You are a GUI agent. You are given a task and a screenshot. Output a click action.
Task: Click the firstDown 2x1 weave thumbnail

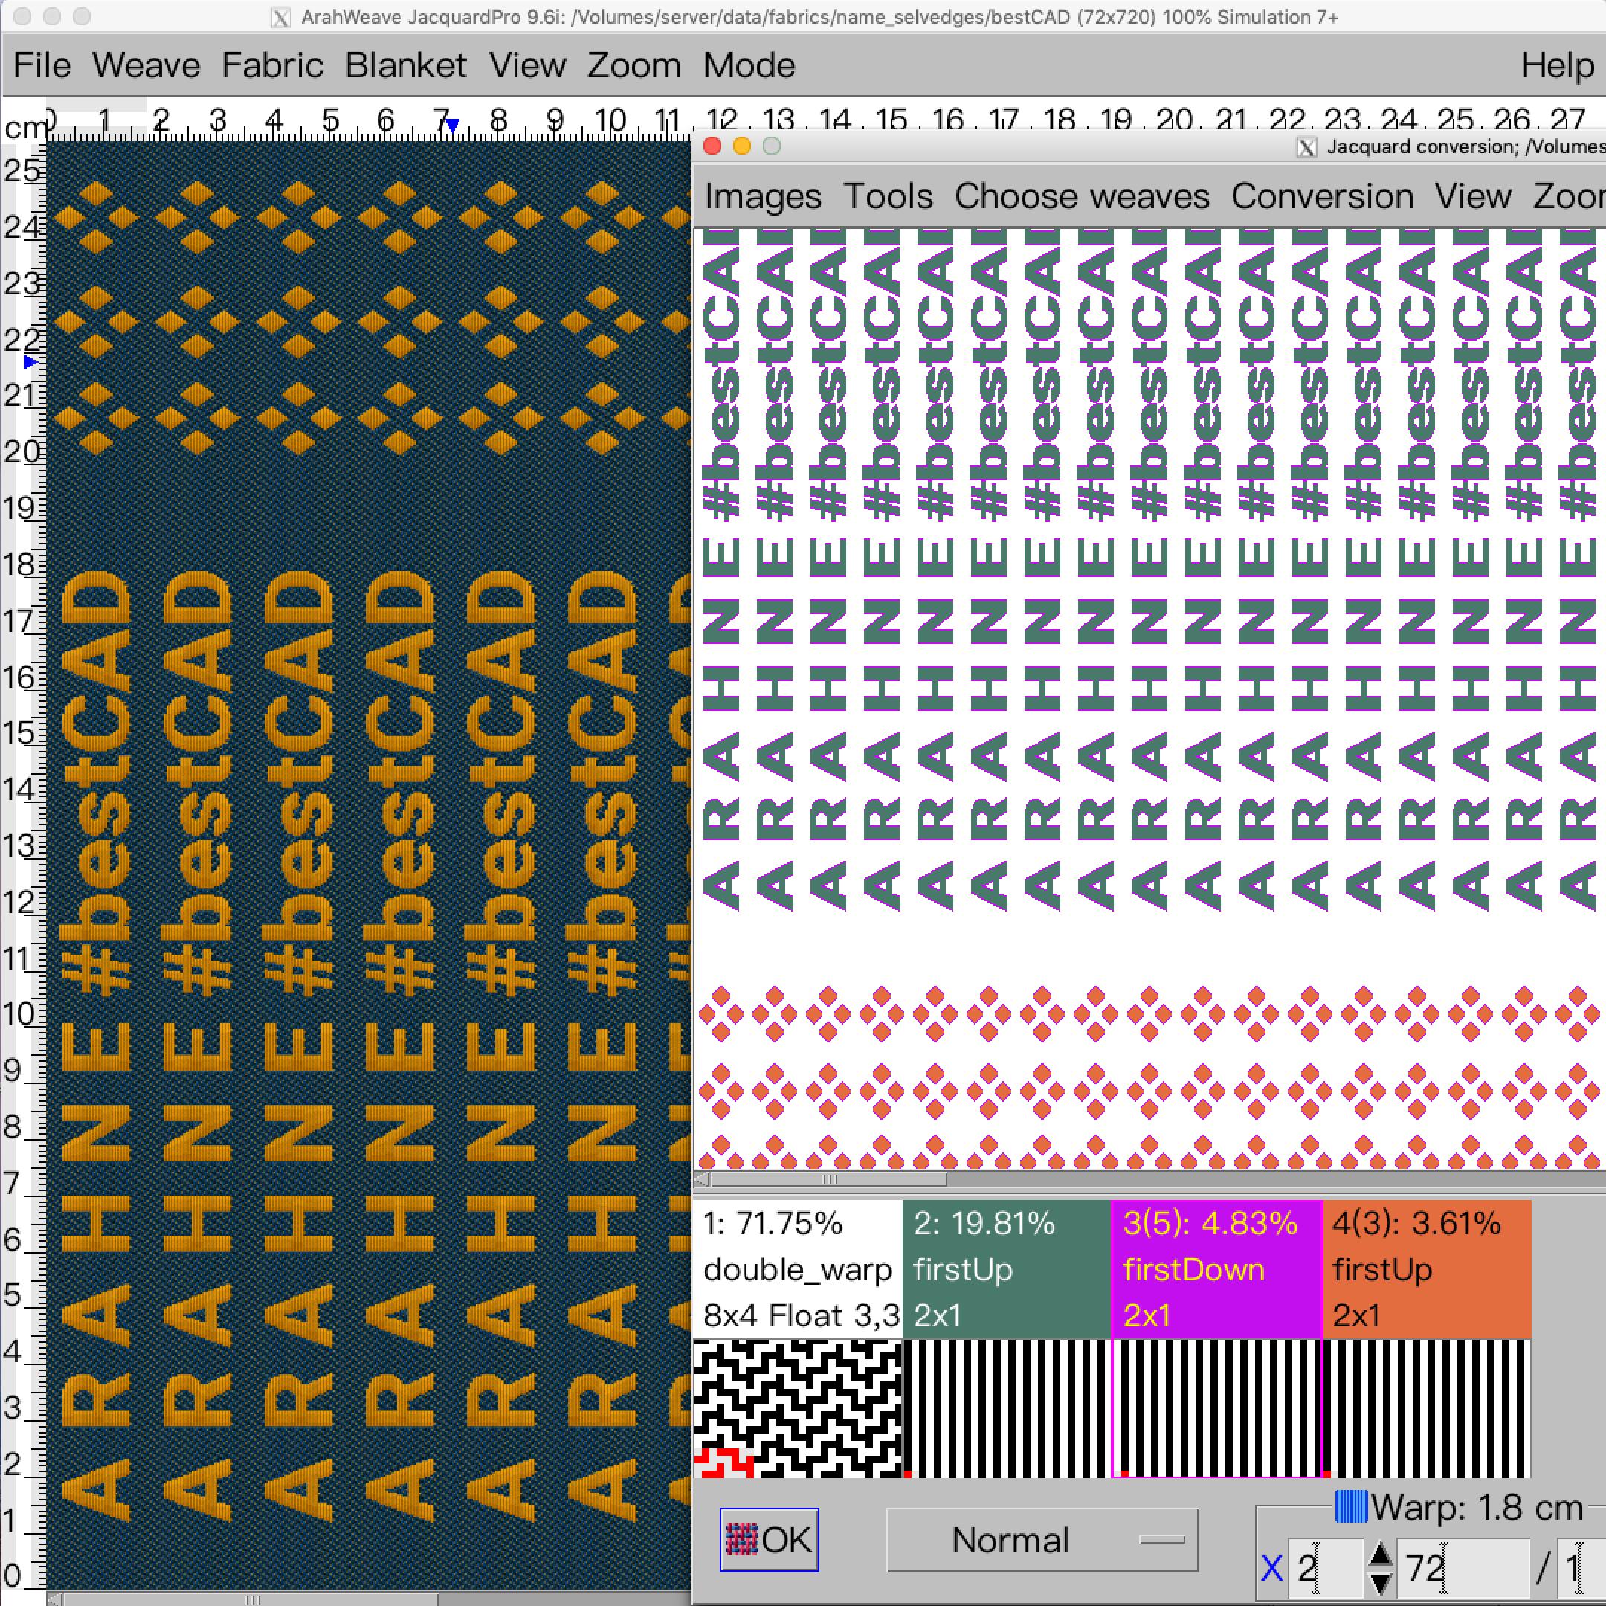[1216, 1408]
